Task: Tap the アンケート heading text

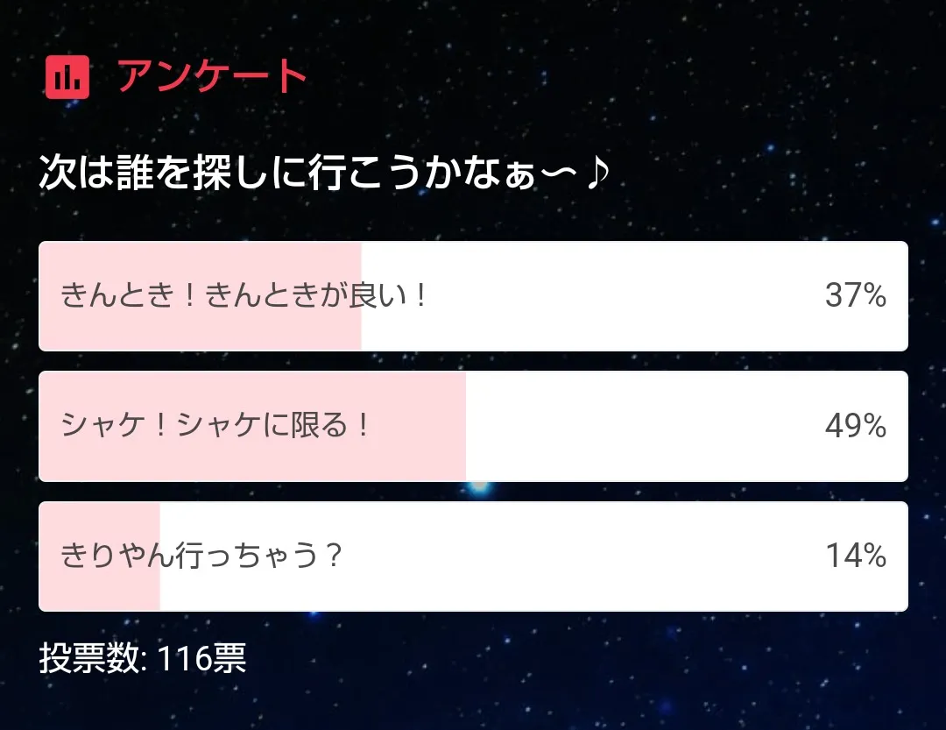Action: [212, 77]
